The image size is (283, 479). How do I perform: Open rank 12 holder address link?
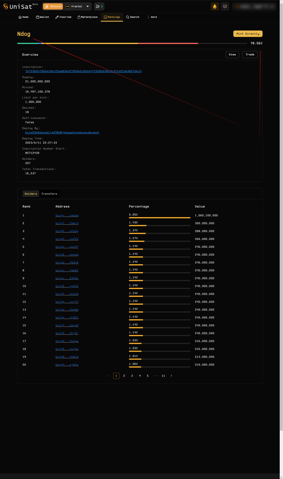tap(67, 302)
